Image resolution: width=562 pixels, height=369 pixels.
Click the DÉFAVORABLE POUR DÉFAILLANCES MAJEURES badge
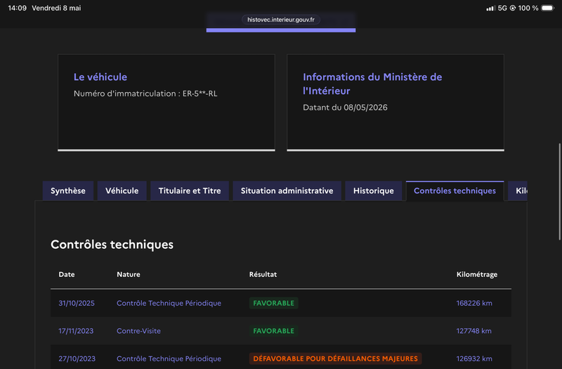[x=336, y=358]
